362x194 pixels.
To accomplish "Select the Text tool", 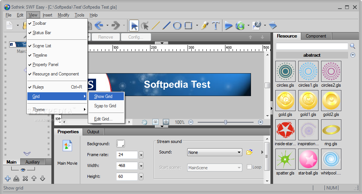I will (x=216, y=26).
